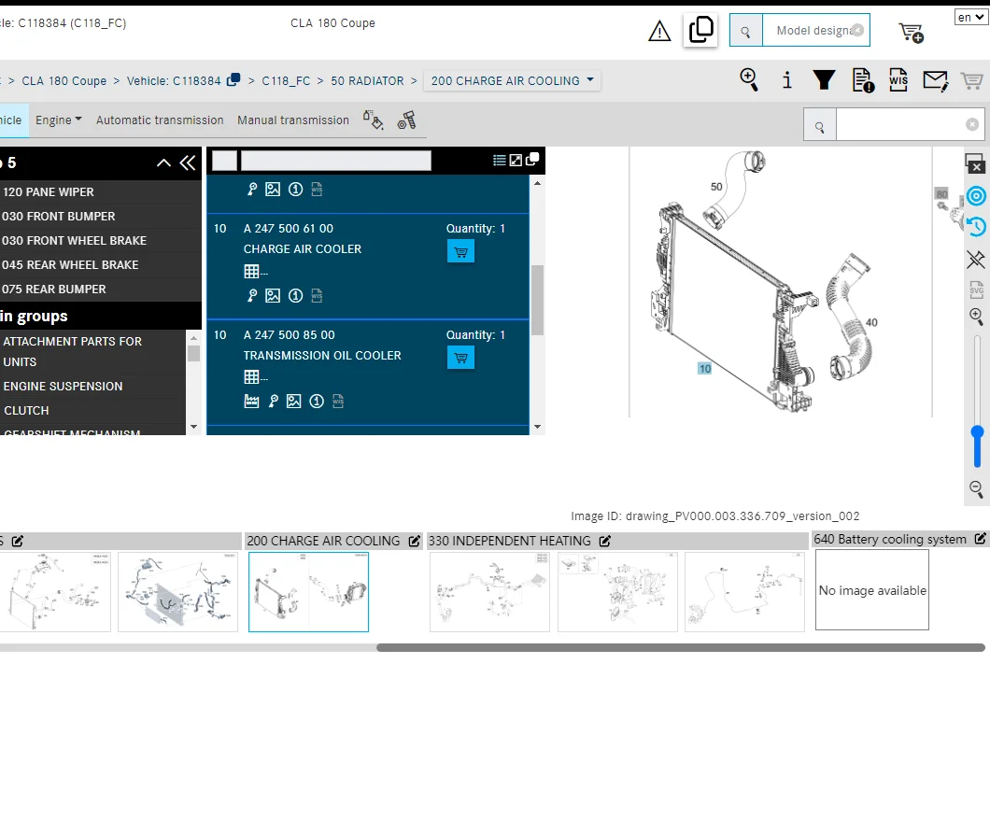Open table grid icon under TRANSMISSION OIL COOLER

coord(251,377)
